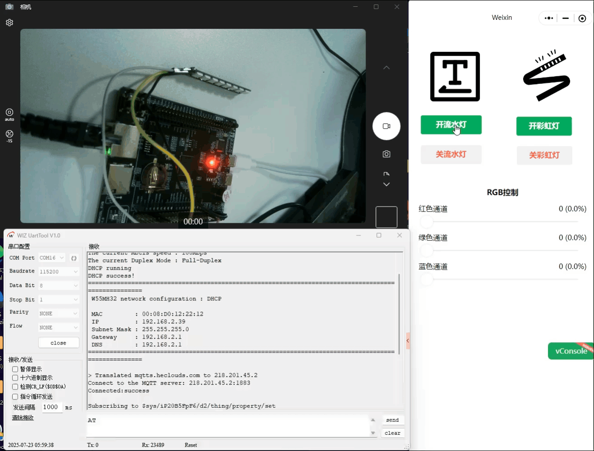Click the MAC address line in log
Viewport: 594px width, 451px height.
(148, 314)
